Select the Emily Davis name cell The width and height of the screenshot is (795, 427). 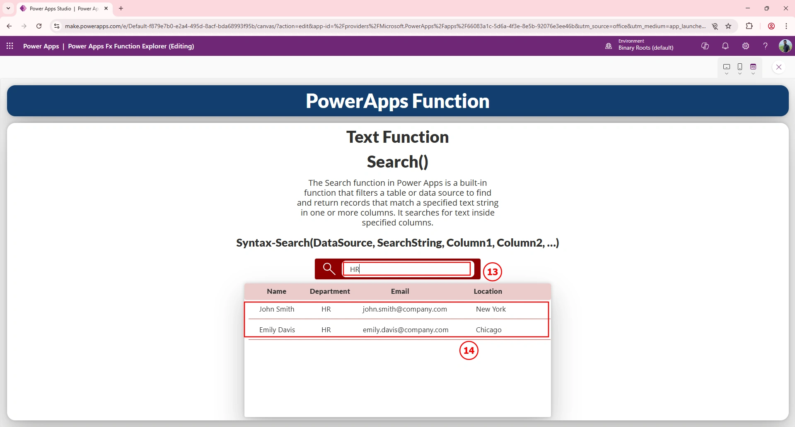click(x=277, y=330)
